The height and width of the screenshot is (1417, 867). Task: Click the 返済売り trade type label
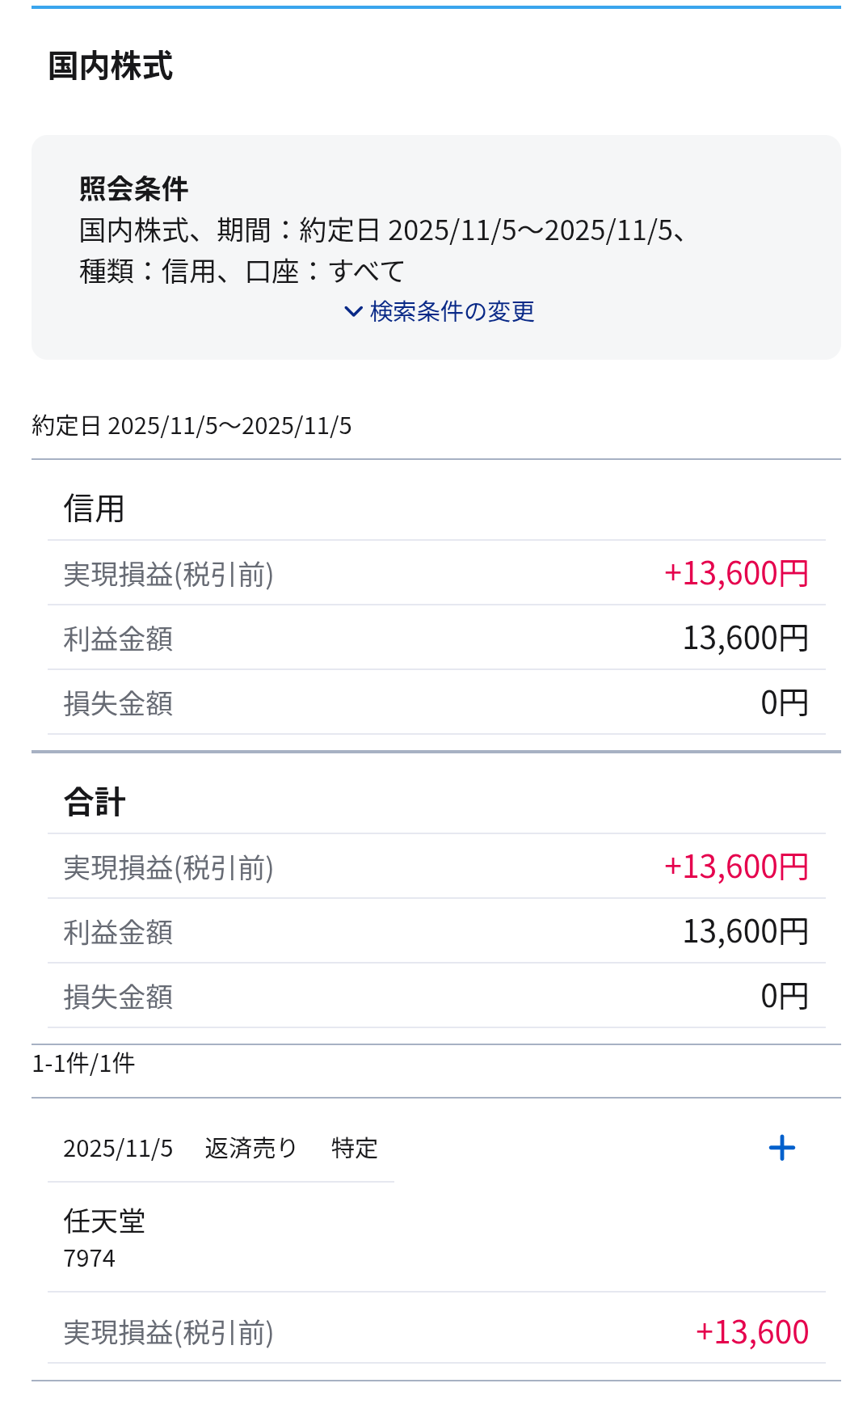[x=250, y=1149]
